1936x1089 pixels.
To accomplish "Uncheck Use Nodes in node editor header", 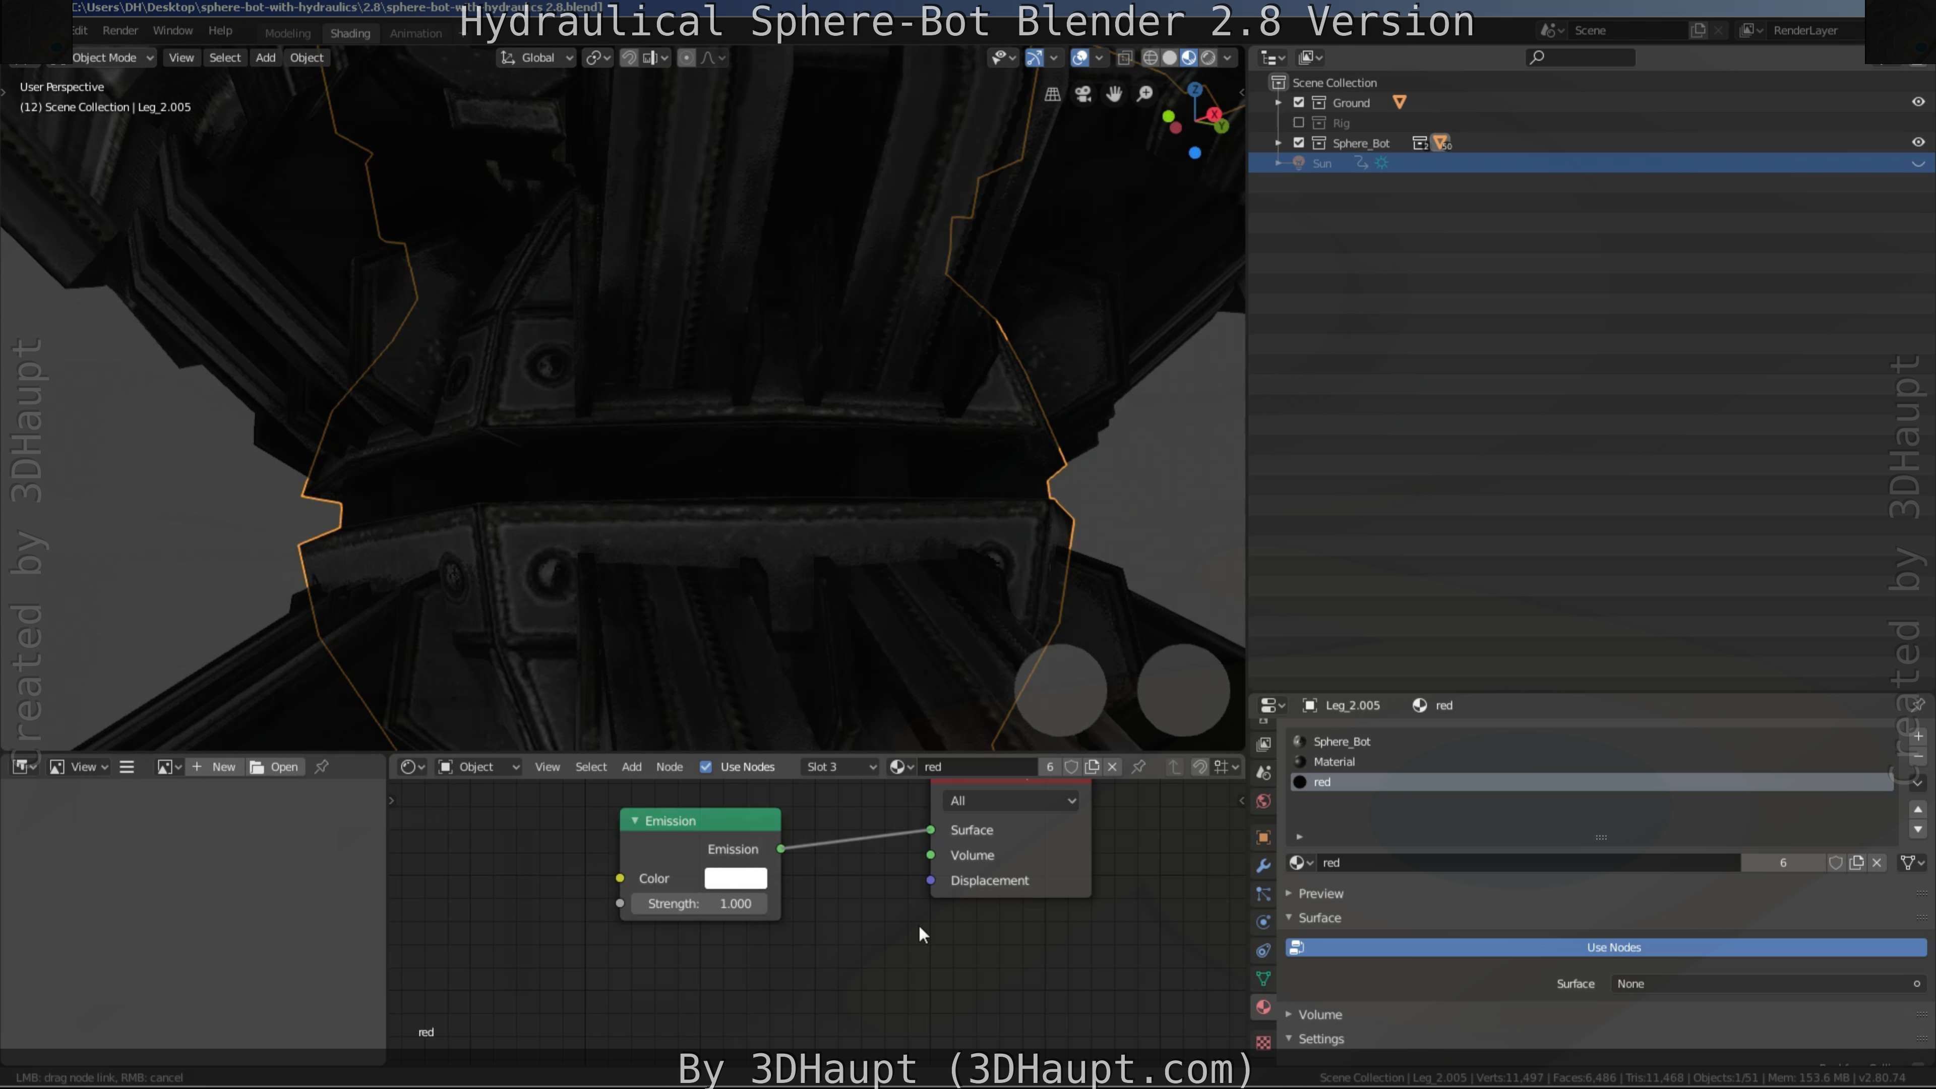I will point(706,766).
